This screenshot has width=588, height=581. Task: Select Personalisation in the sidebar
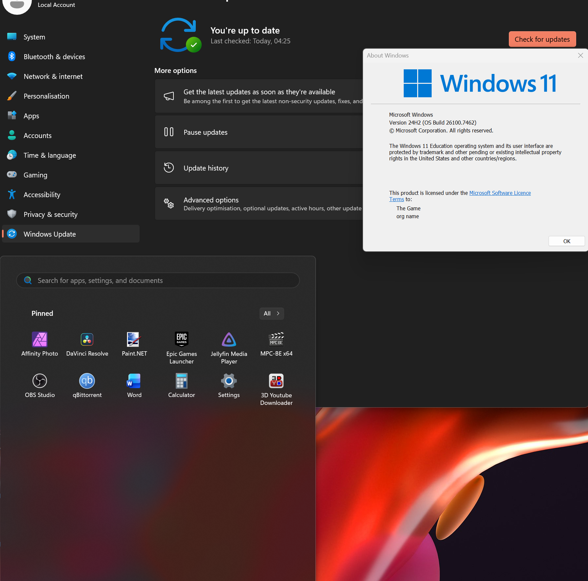click(x=71, y=96)
